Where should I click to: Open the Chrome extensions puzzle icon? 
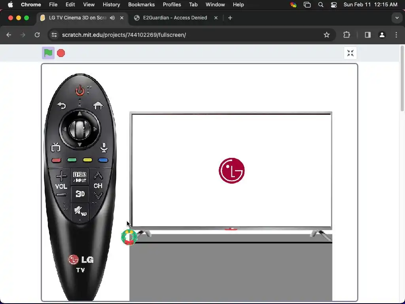coord(346,35)
